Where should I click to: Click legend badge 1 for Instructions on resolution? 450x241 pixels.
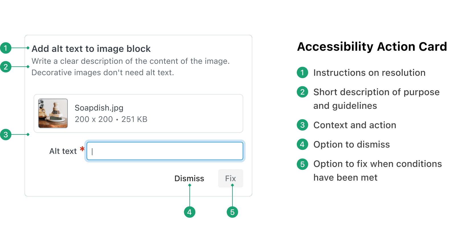(302, 72)
